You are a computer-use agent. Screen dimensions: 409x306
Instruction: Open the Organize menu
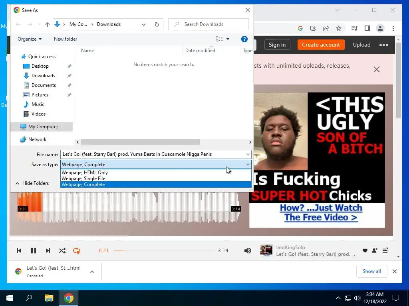tap(30, 39)
